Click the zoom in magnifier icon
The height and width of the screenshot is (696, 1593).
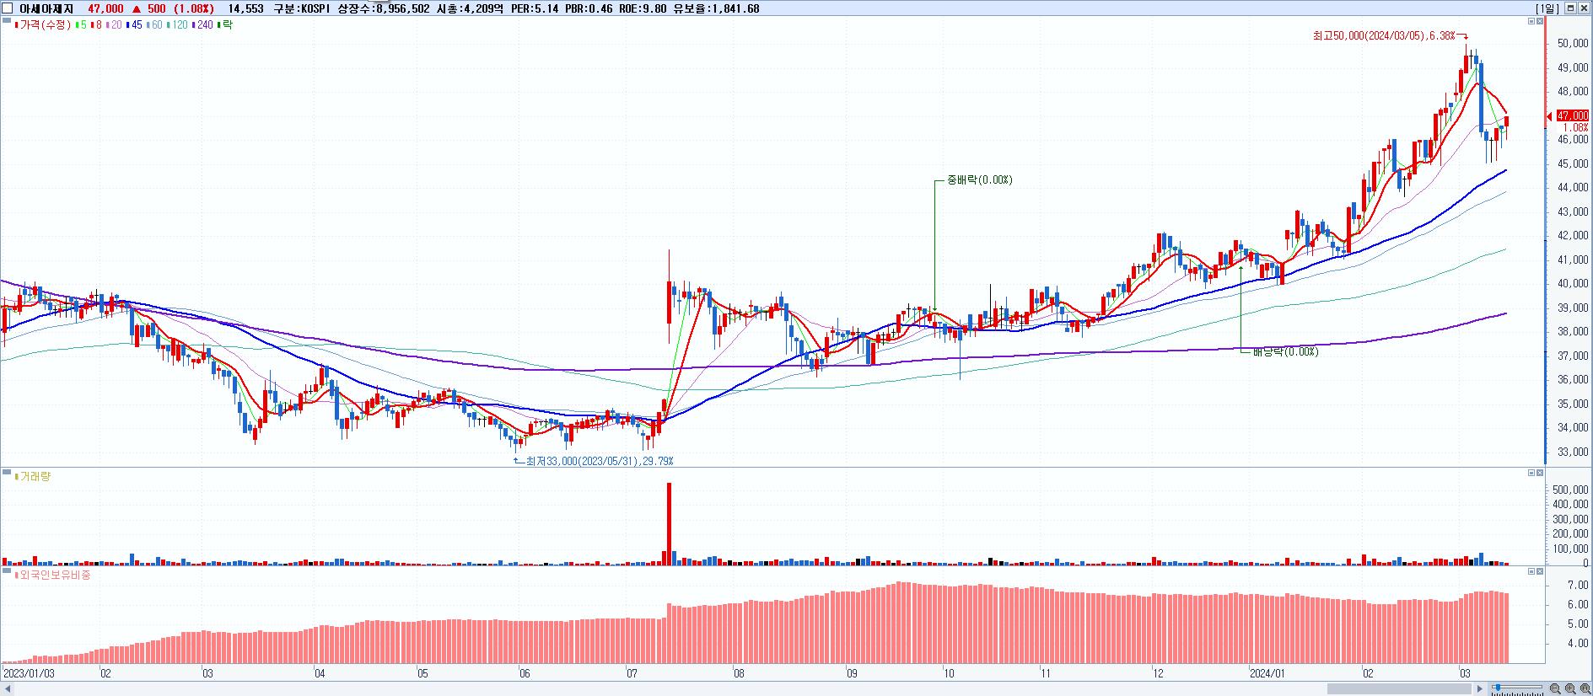[x=1570, y=688]
